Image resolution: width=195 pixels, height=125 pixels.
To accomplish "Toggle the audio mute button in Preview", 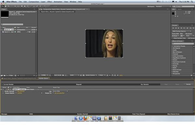I will pos(188,28).
